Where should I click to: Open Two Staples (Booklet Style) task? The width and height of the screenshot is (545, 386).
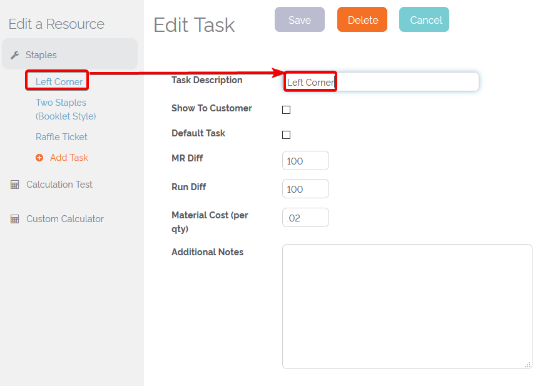coord(66,109)
